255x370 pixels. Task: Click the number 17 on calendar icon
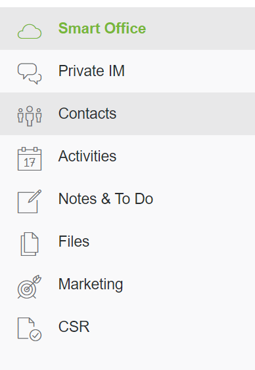pos(30,163)
